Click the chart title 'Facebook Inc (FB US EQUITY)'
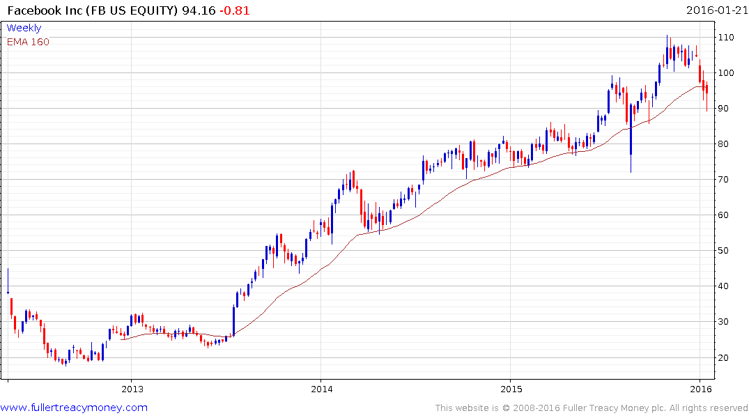The width and height of the screenshot is (749, 418). pos(93,10)
